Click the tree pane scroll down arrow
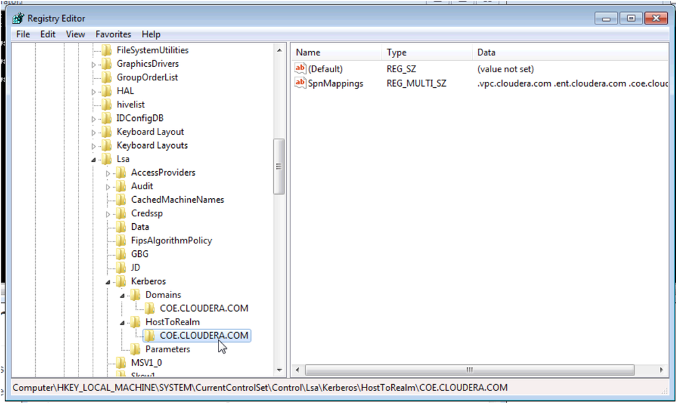 tap(279, 370)
